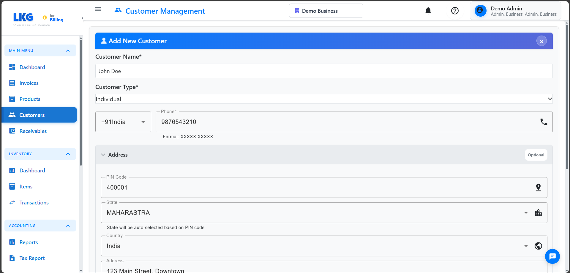This screenshot has height=273, width=570.
Task: Click the location pin icon beside PIN Code
Action: pos(539,187)
